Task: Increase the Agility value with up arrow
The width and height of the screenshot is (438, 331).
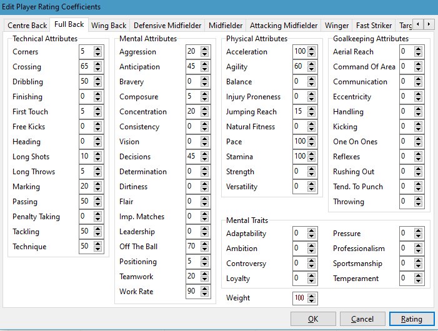Action: click(x=311, y=64)
